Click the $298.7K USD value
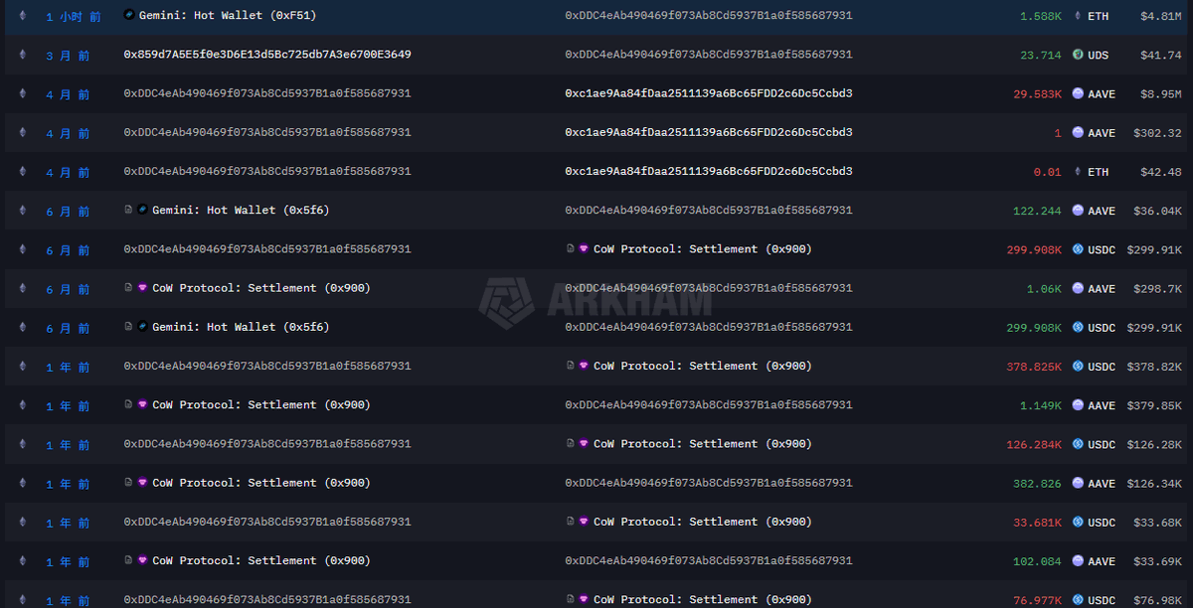 1158,289
